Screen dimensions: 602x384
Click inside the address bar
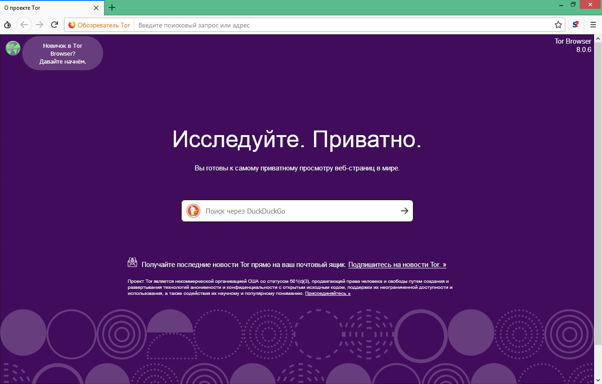coord(279,25)
